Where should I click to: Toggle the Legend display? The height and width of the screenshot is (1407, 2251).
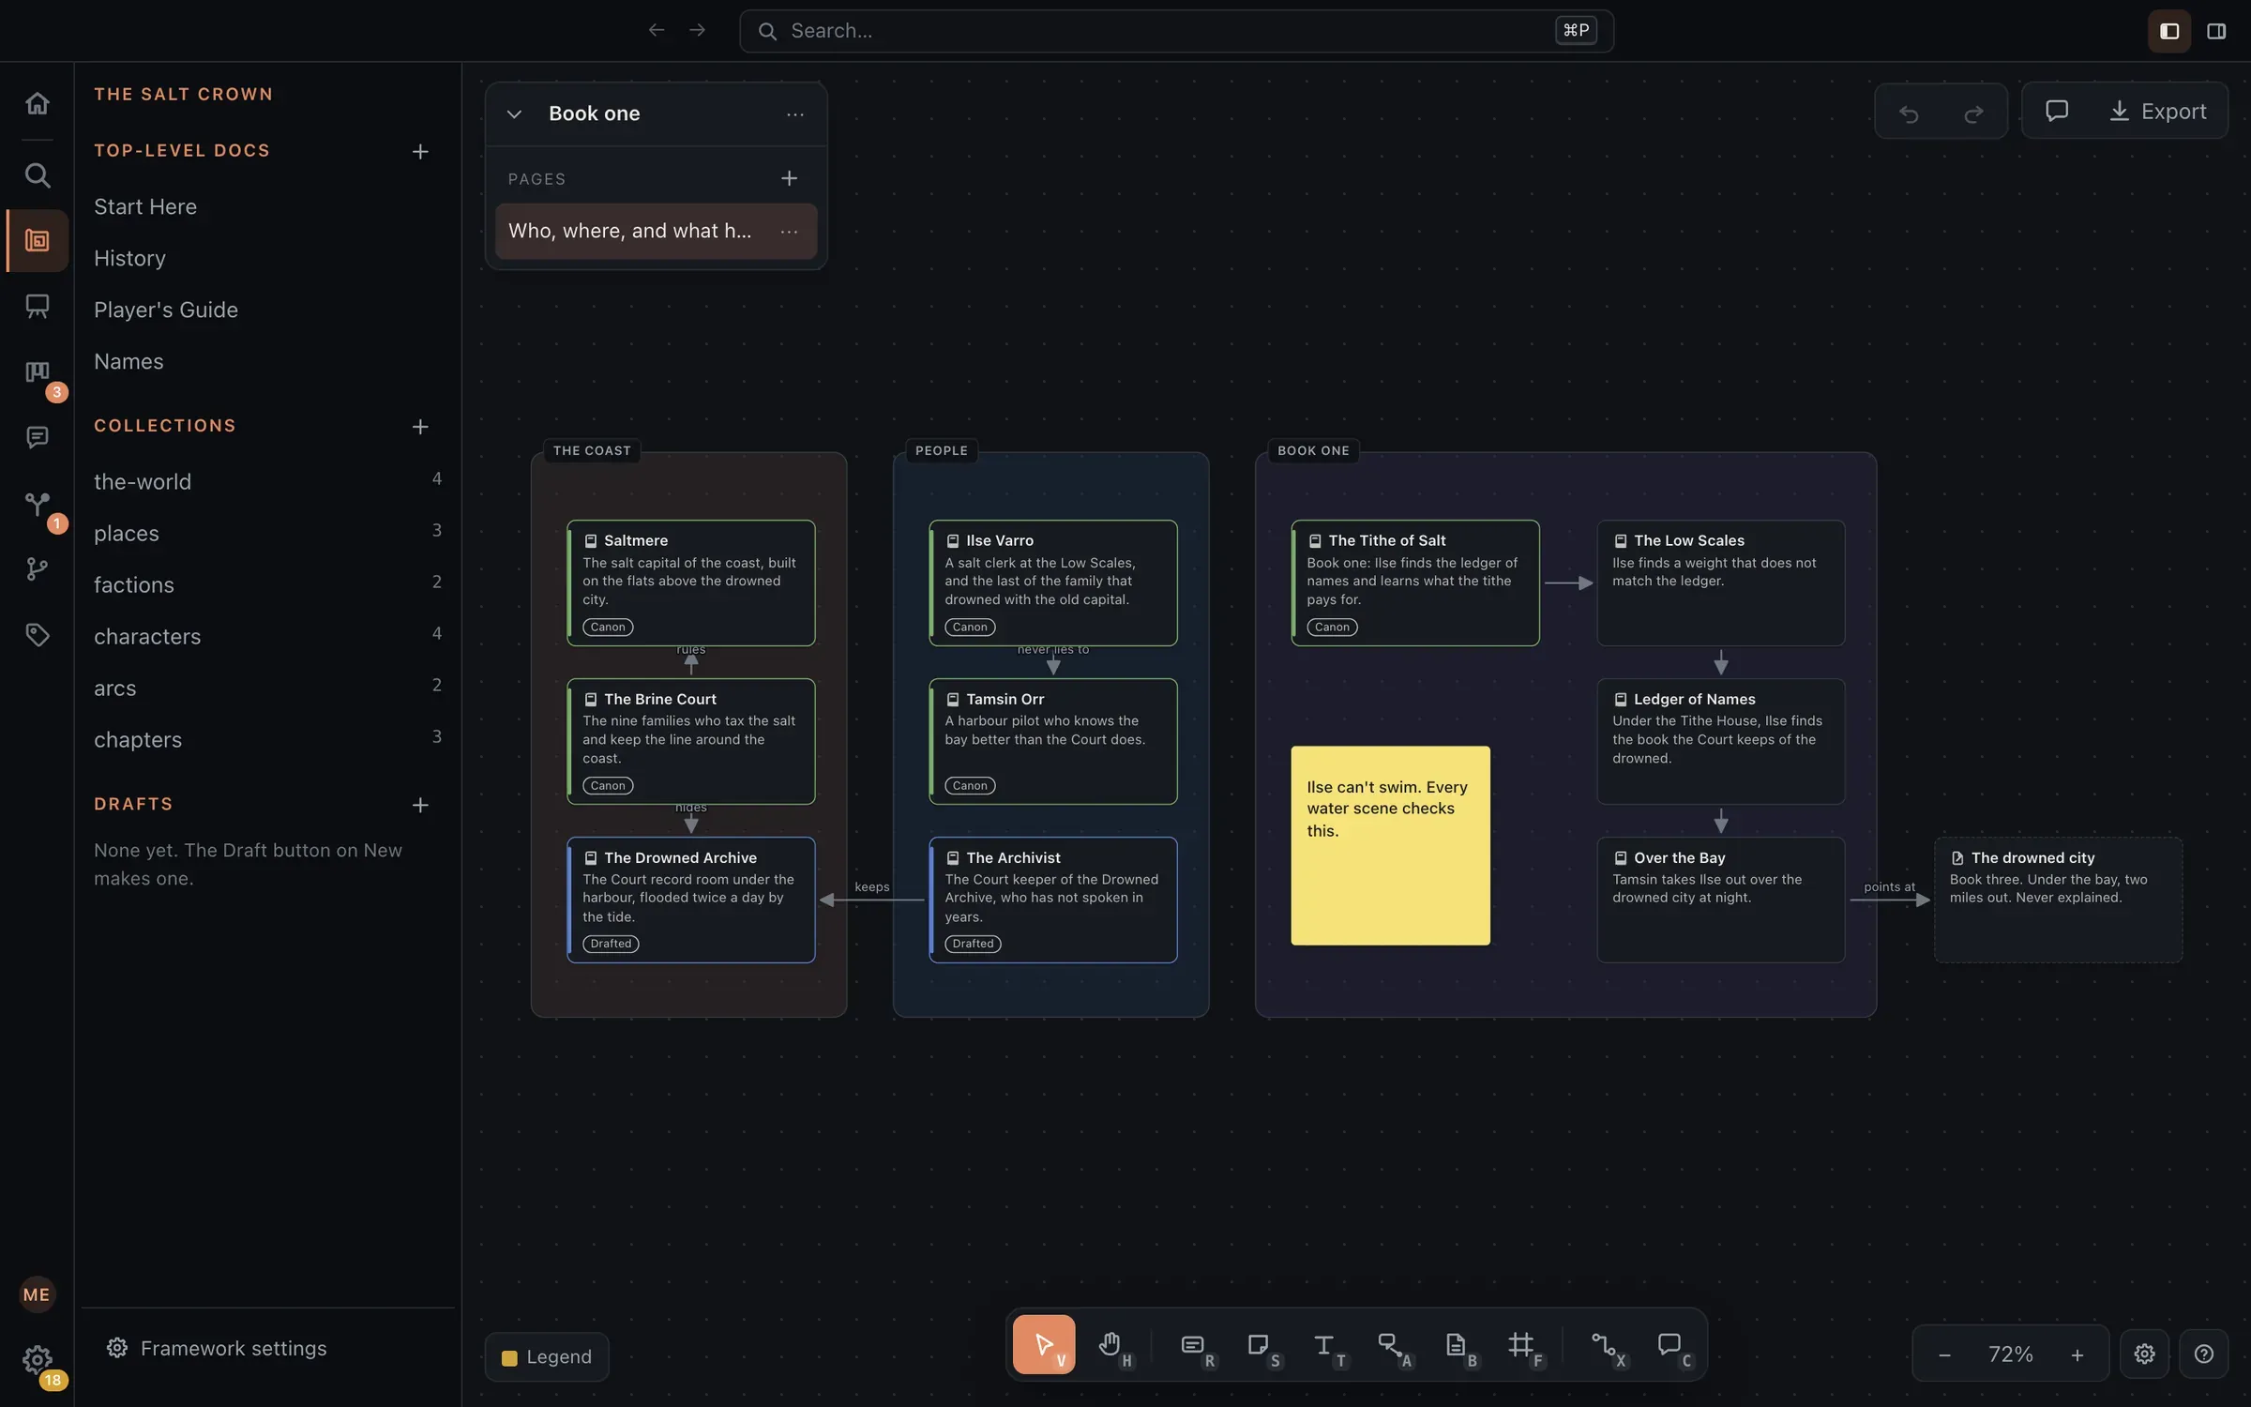pyautogui.click(x=547, y=1356)
